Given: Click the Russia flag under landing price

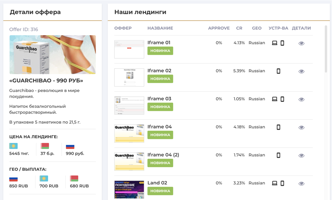Looking at the screenshot, I should tap(70, 146).
